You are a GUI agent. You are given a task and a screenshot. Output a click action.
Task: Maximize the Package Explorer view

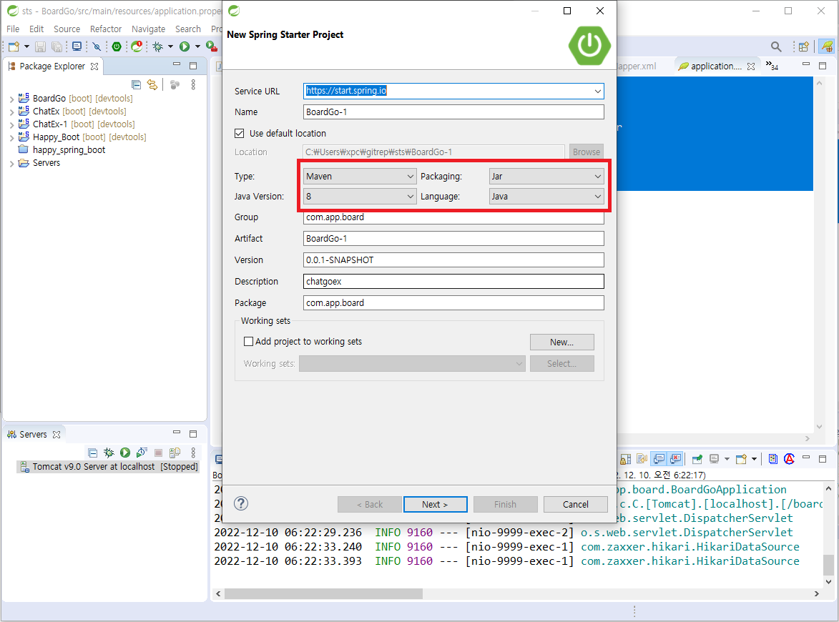[193, 65]
